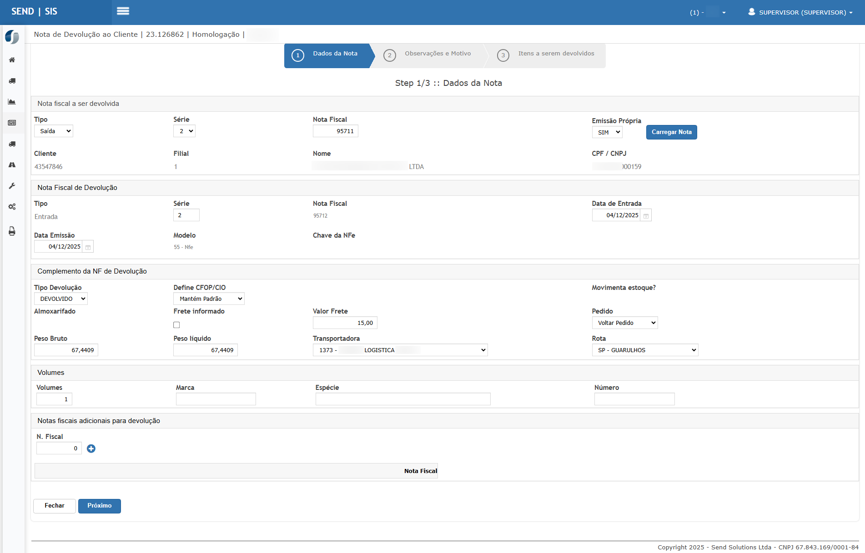Open the Transportadora dropdown
The image size is (865, 553).
[400, 350]
